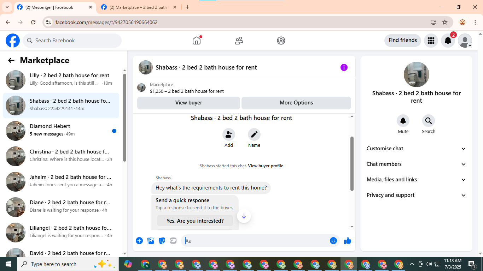Search in conversation using magnifier icon
483x271 pixels.
[429, 121]
